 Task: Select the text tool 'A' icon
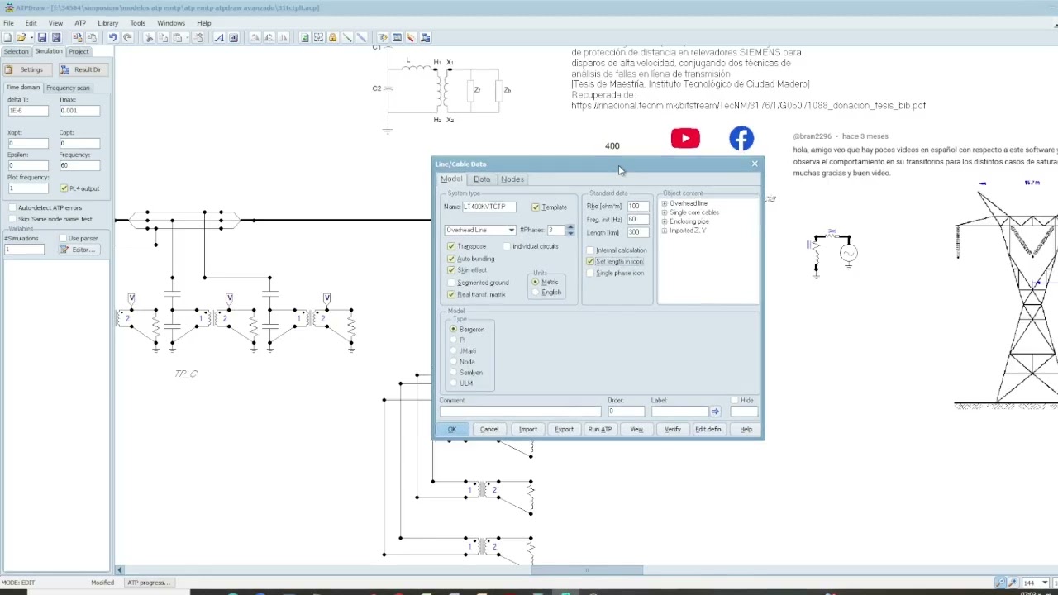(x=219, y=37)
